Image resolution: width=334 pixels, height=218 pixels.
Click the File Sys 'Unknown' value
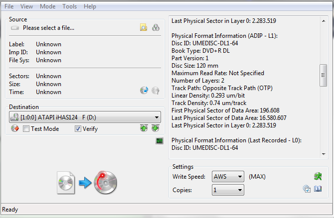[x=48, y=60]
